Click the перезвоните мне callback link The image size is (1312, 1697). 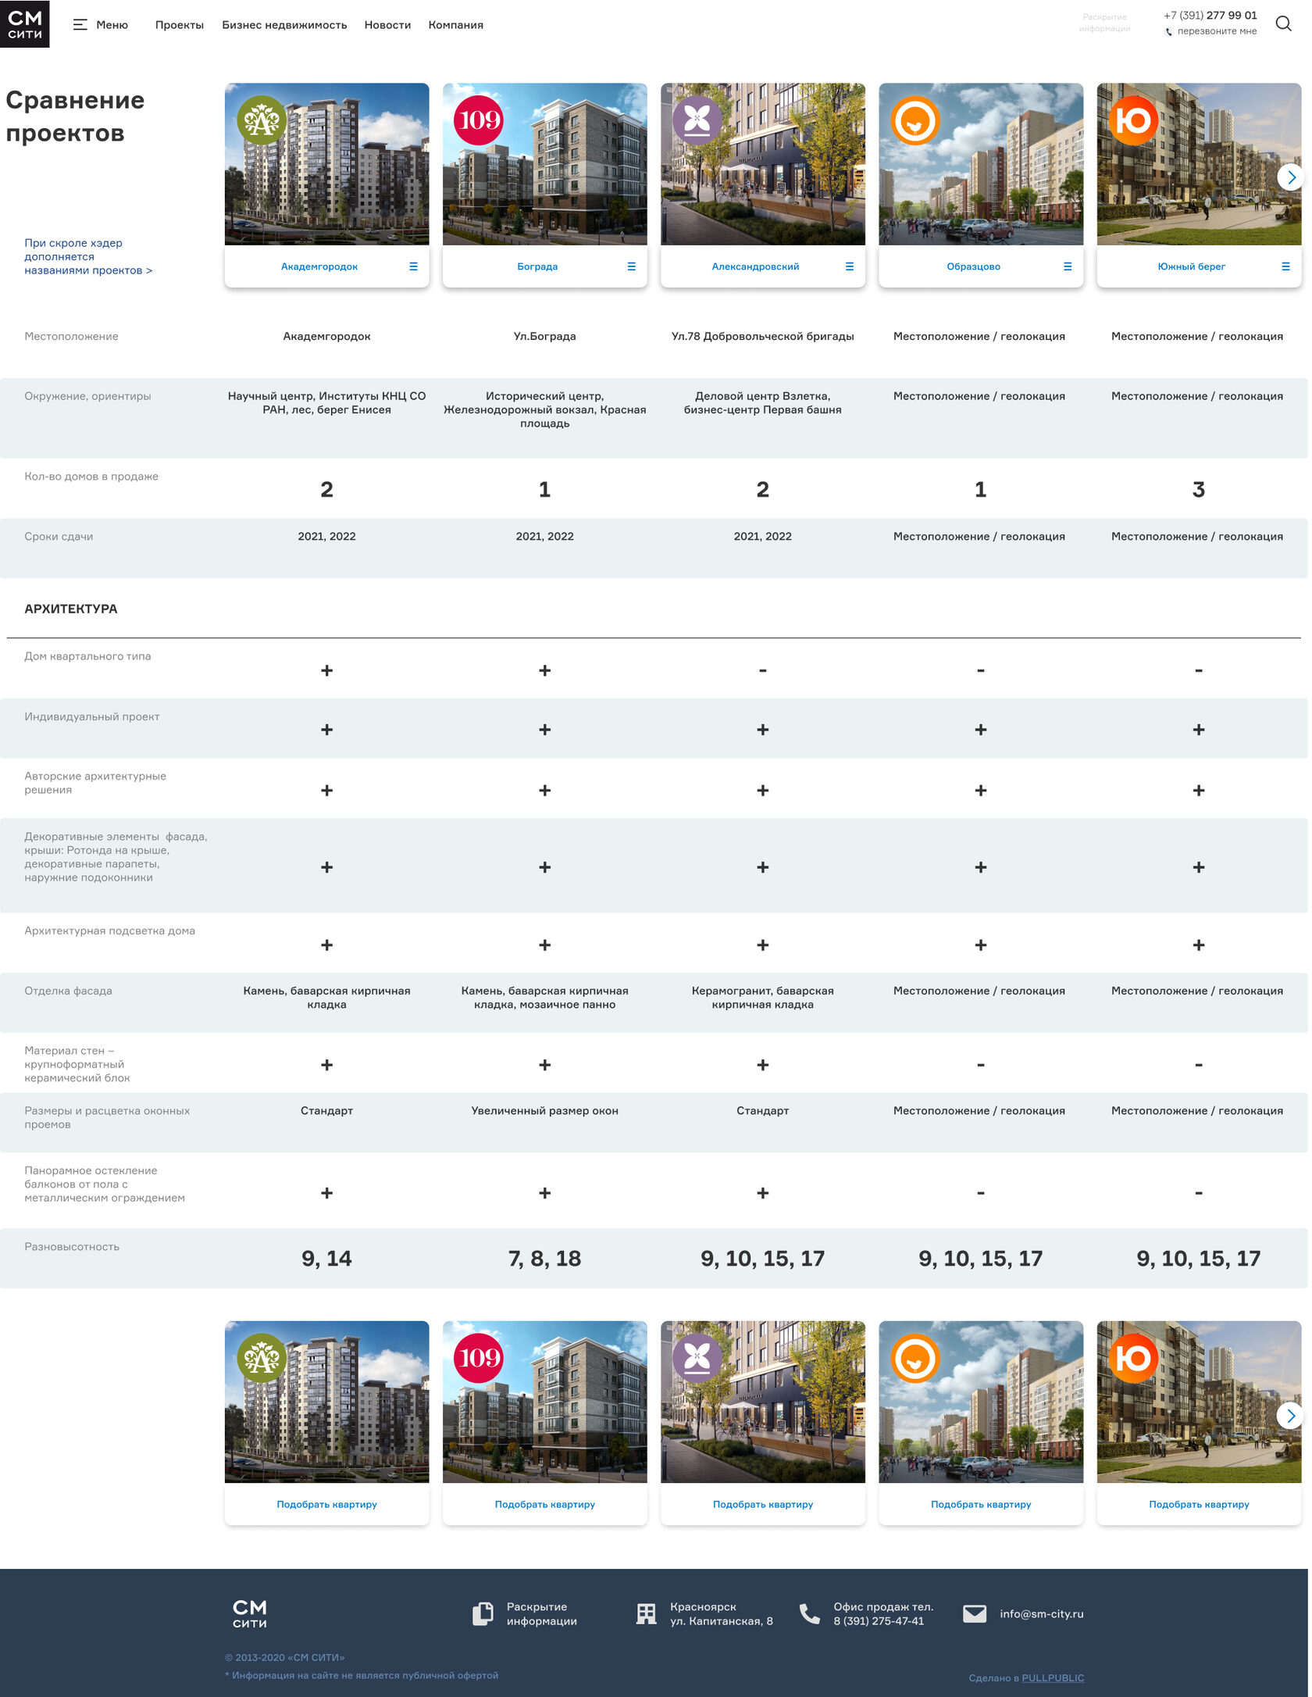1217,31
